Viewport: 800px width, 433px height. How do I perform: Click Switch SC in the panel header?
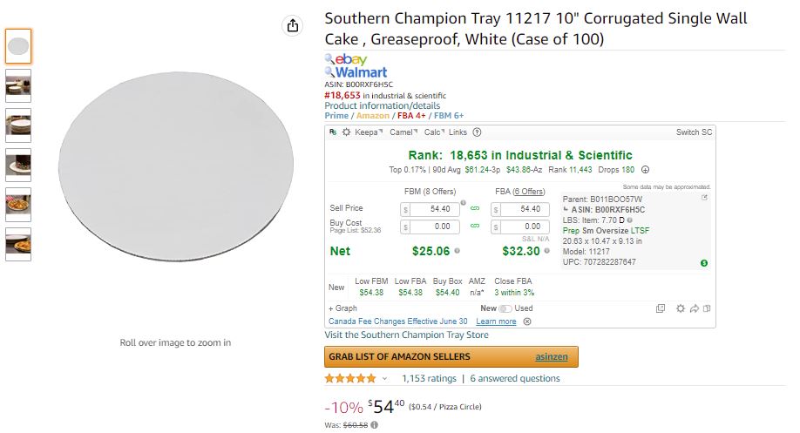(x=694, y=132)
